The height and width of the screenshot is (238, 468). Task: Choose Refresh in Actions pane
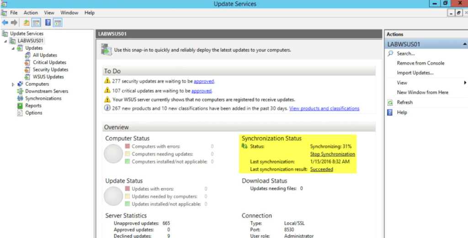point(405,102)
